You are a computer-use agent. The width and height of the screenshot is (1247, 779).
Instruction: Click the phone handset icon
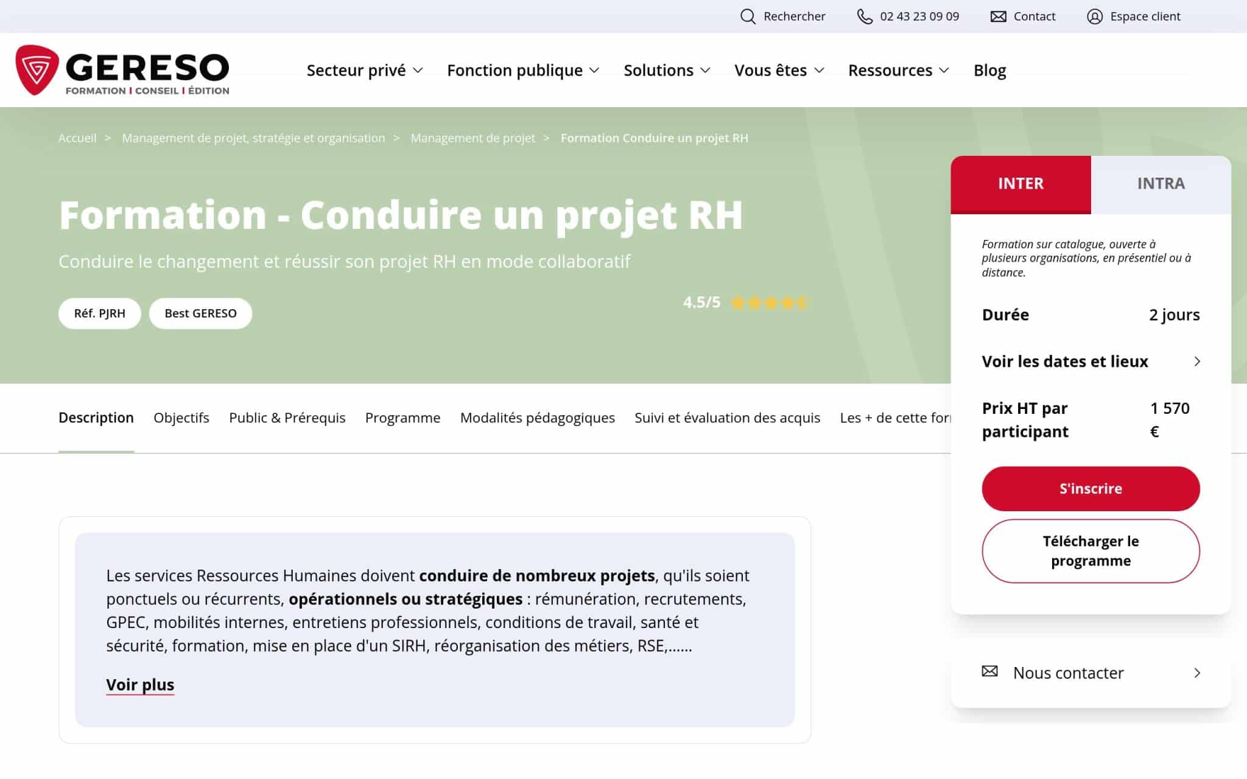[x=865, y=16]
